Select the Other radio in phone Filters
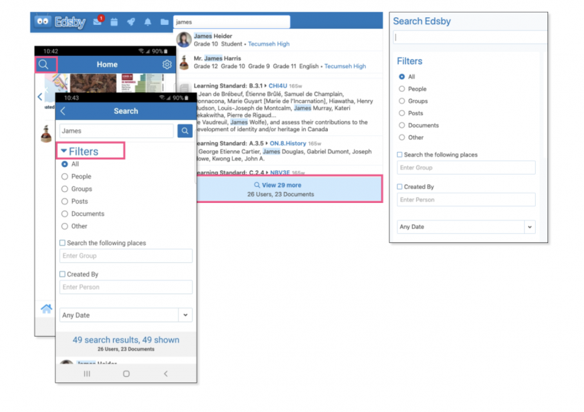This screenshot has height=412, width=584. pyautogui.click(x=65, y=226)
